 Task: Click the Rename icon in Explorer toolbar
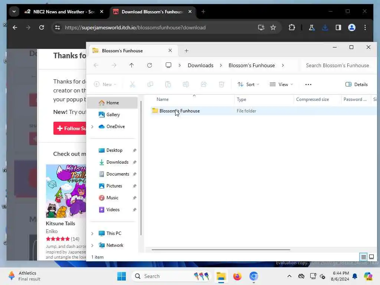pos(186,84)
